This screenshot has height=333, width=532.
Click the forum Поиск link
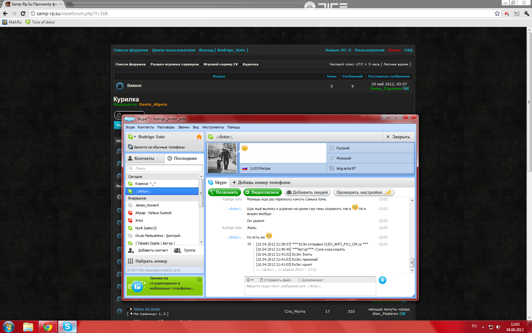395,50
